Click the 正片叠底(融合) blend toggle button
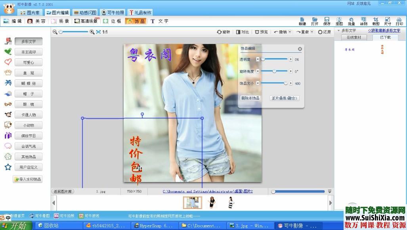The height and width of the screenshot is (230, 407). tap(284, 98)
